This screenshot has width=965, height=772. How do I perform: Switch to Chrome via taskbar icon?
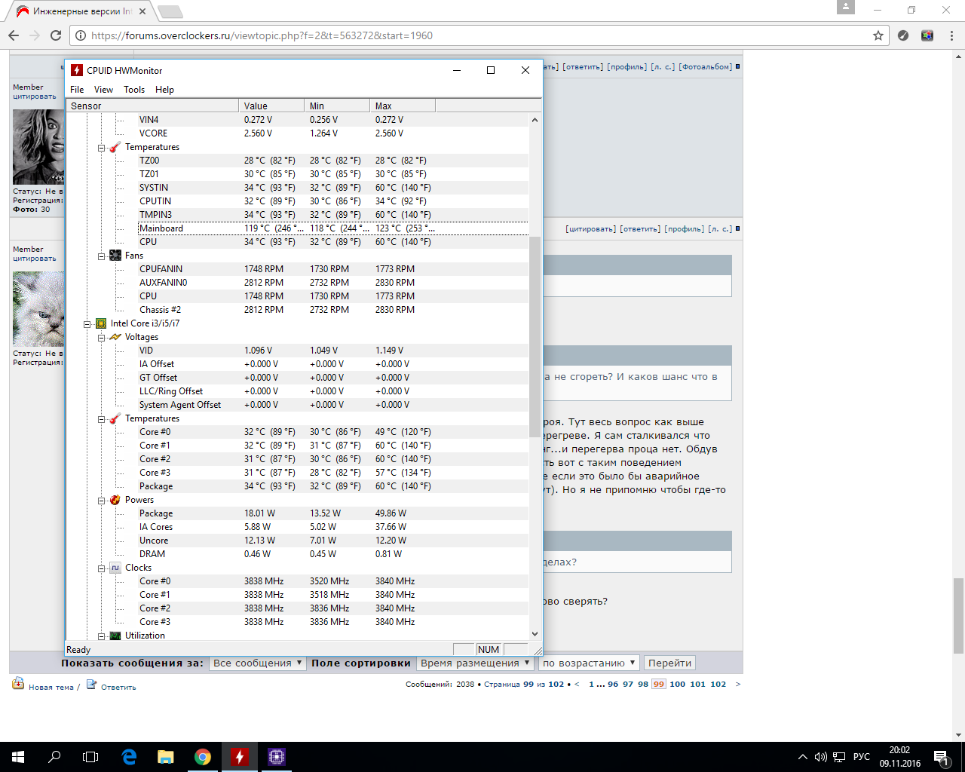(x=202, y=757)
